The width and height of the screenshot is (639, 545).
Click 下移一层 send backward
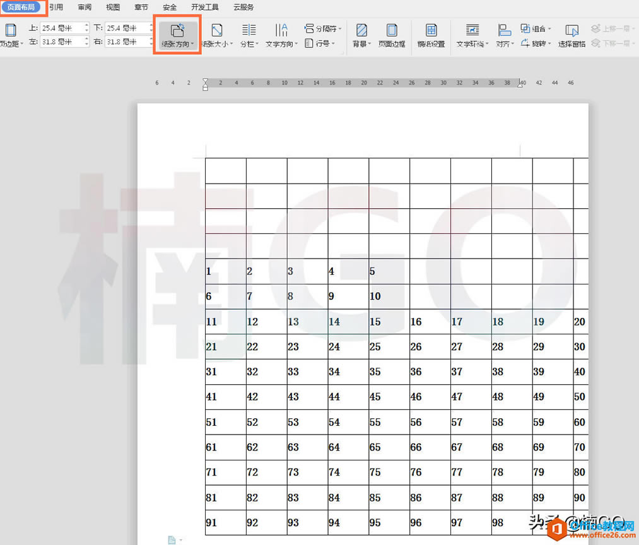[612, 43]
